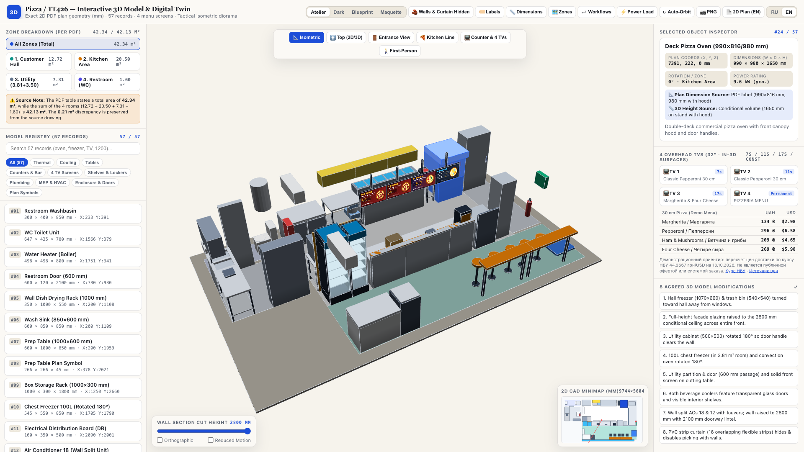Screen dimensions: 804x452
Task: Click the 3D app logo badge
Action: [14, 12]
